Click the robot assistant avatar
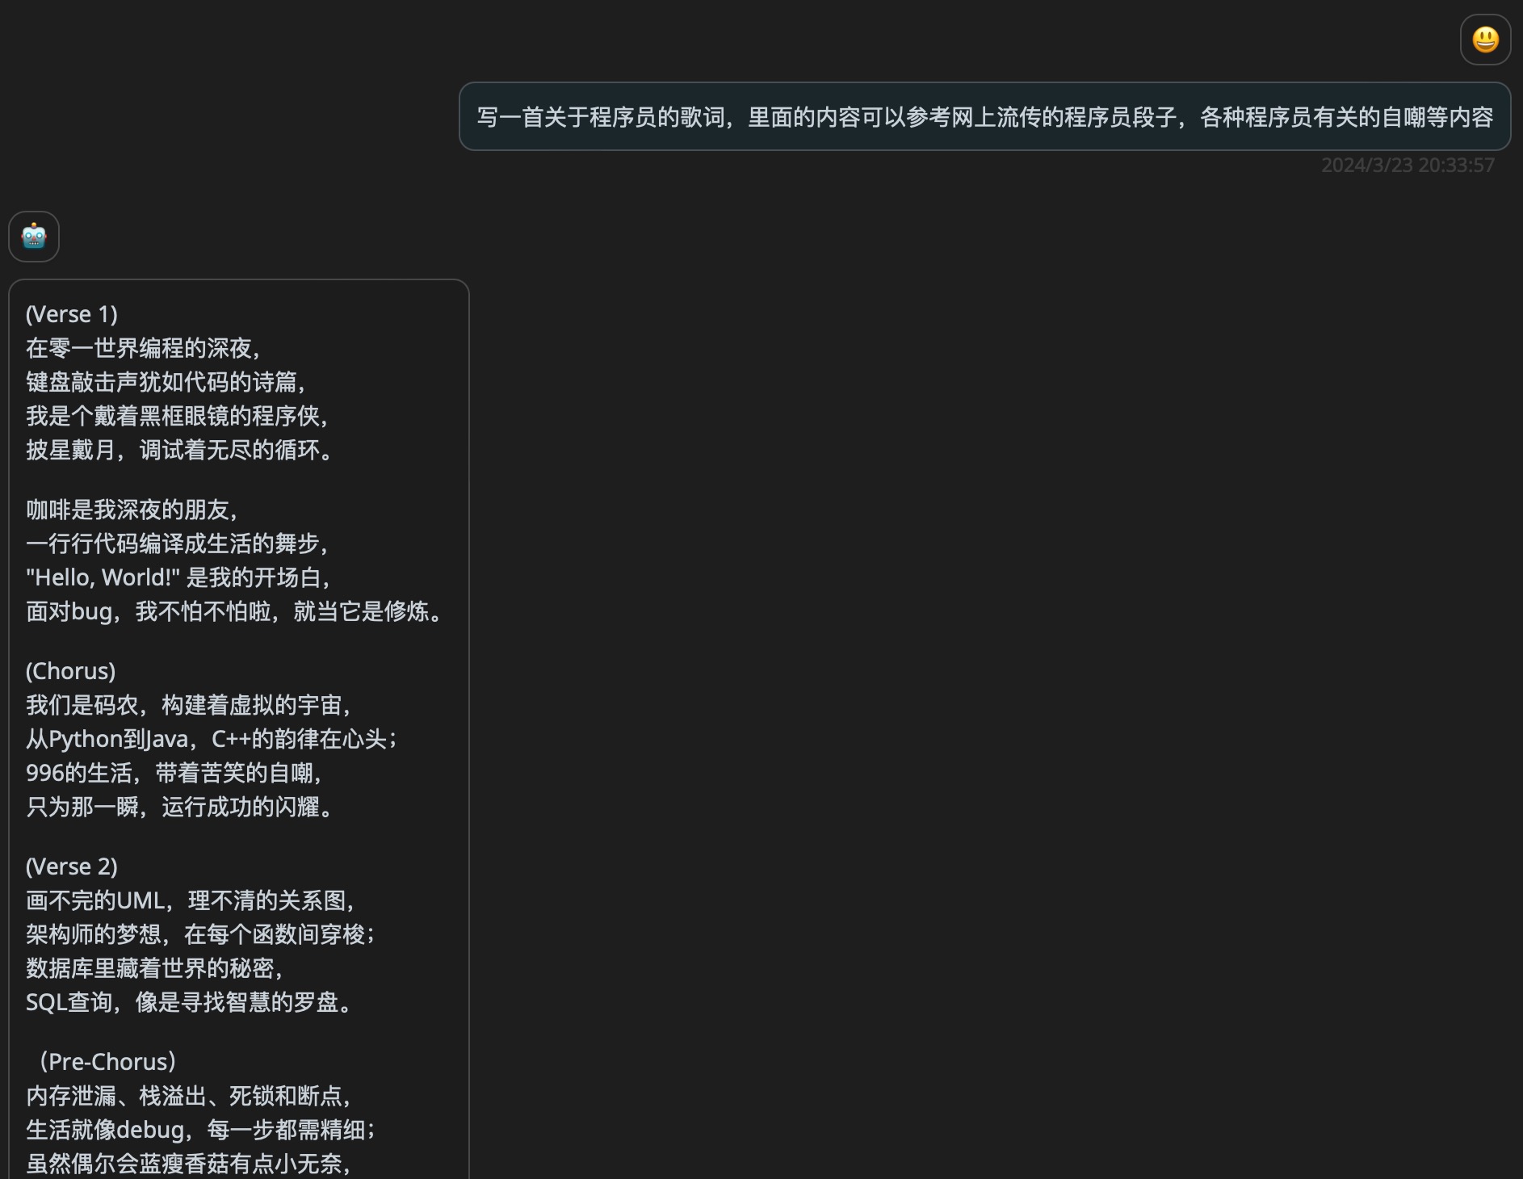Screen dimensions: 1523x1179 [x=34, y=237]
